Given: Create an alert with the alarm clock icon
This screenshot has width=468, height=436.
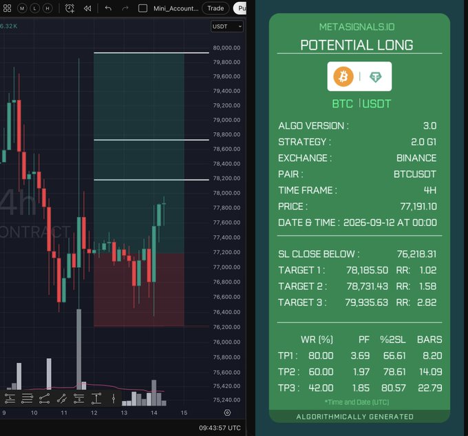Looking at the screenshot, I should click(x=70, y=8).
